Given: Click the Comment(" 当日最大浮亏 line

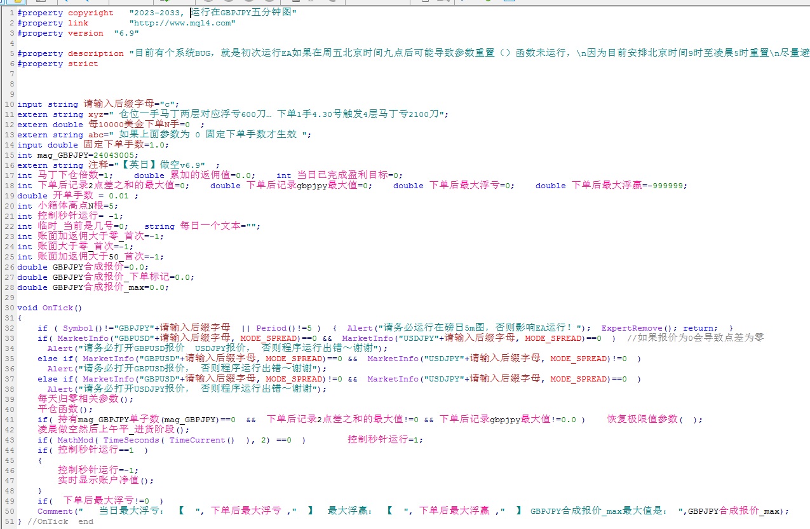Looking at the screenshot, I should 413,511.
